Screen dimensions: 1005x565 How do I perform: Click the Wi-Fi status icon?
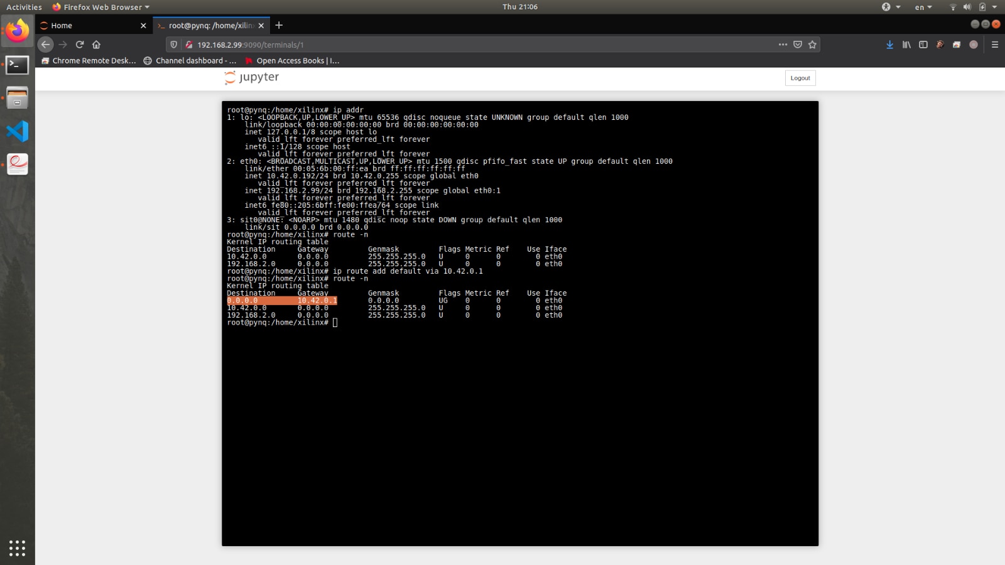[x=953, y=7]
